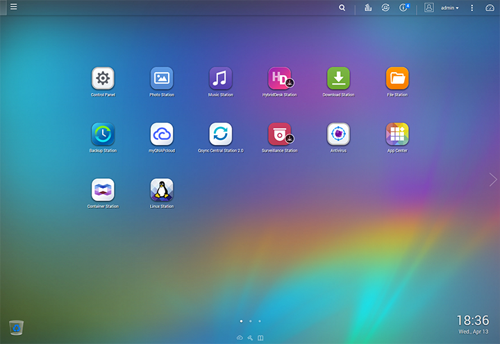This screenshot has height=344, width=500.
Task: Open the Antivirus app
Action: click(x=338, y=134)
